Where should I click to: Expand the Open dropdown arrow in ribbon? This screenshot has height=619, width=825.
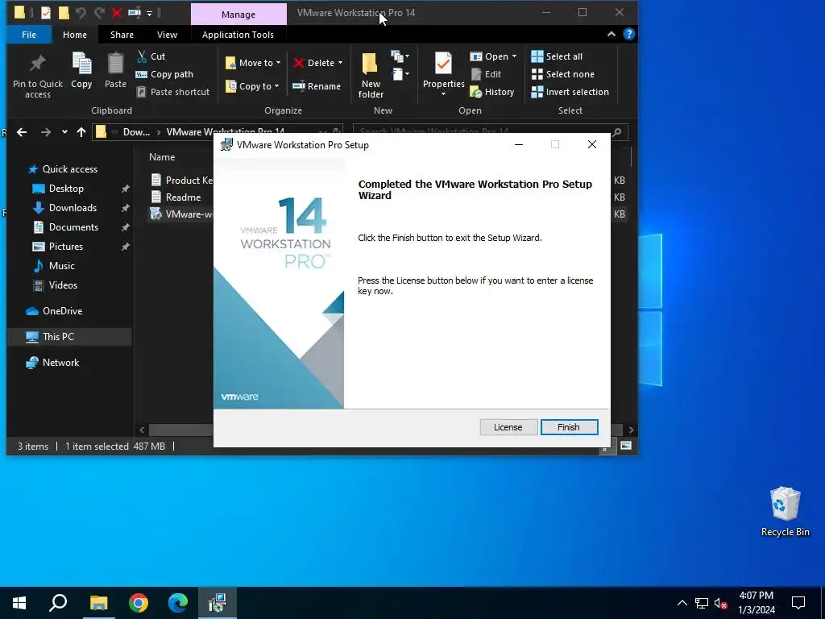point(514,56)
